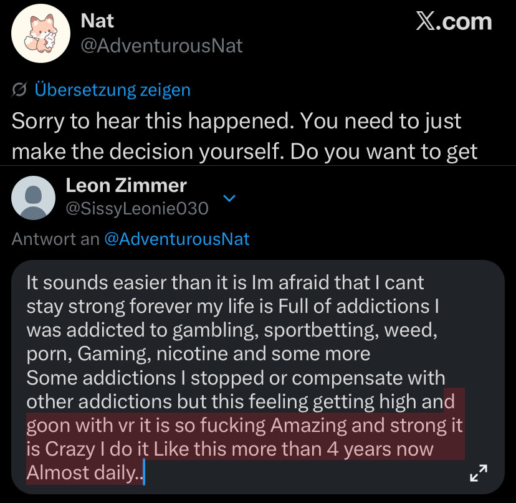Show translation via Übersetzung zeigen link
Image resolution: width=516 pixels, height=503 pixels.
point(113,90)
